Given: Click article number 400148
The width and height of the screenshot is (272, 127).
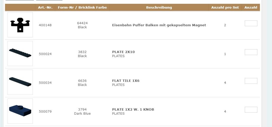Looking at the screenshot, I should tap(45, 25).
